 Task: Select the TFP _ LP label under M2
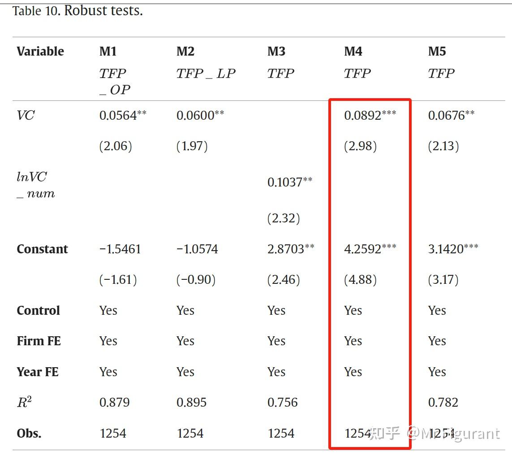[206, 74]
